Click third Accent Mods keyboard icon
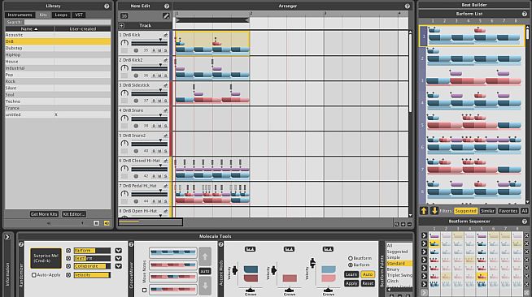Screen dimensions: 532x297 (328, 249)
